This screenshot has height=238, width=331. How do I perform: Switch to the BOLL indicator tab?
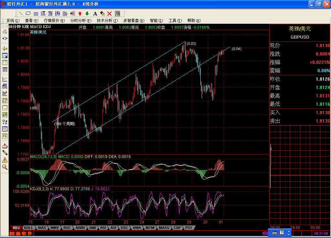pyautogui.click(x=28, y=228)
